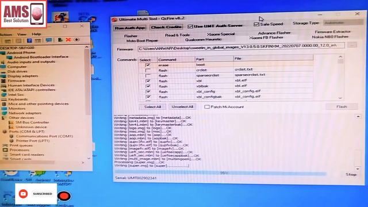This screenshot has height=207, width=368.
Task: Click the red X uninstall device toolbar icon
Action: (x=68, y=40)
